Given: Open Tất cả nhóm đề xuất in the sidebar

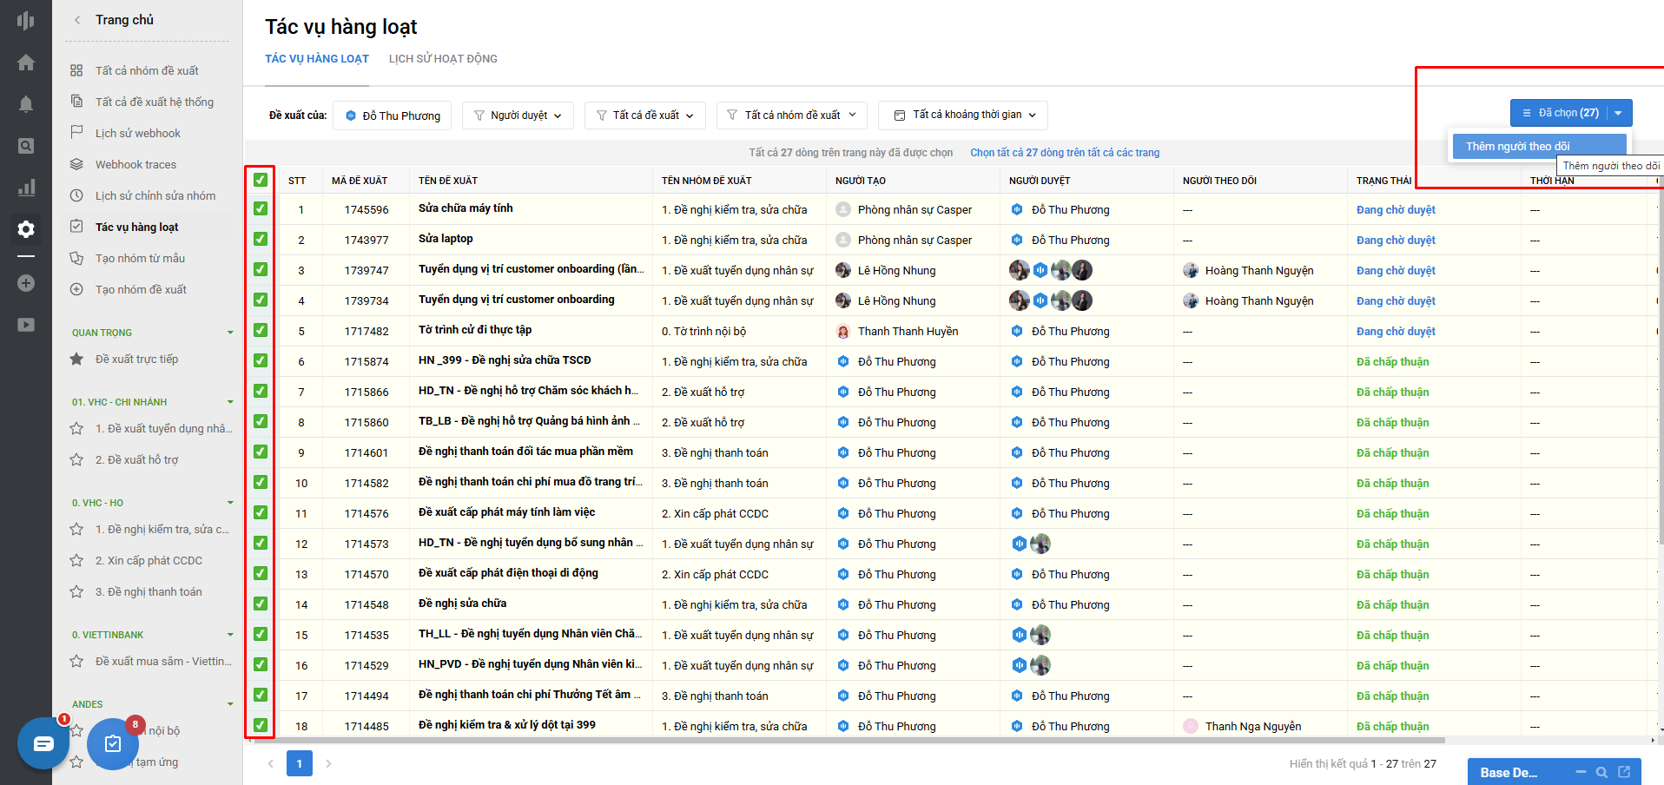Looking at the screenshot, I should [x=147, y=71].
